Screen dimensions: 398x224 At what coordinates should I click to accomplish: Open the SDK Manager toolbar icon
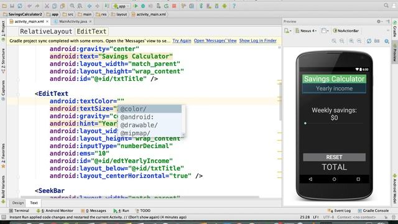click(216, 6)
